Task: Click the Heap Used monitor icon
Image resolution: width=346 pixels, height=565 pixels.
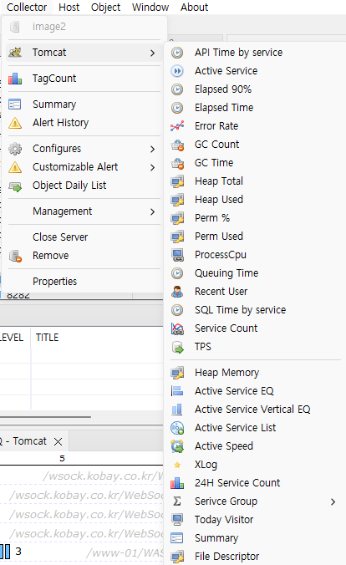Action: pos(177,200)
